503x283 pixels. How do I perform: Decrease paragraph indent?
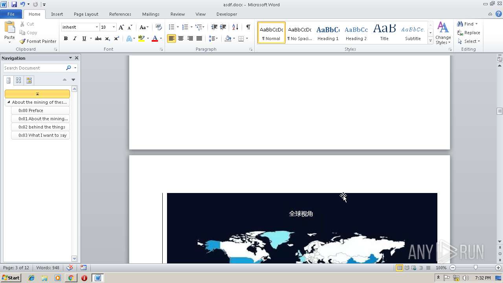pyautogui.click(x=214, y=27)
